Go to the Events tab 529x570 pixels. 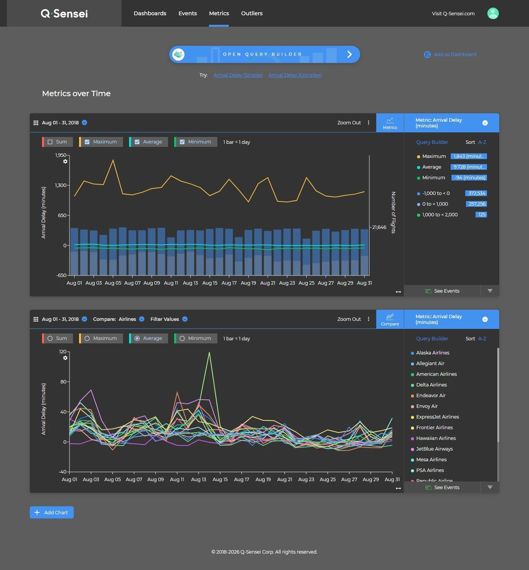(x=188, y=13)
